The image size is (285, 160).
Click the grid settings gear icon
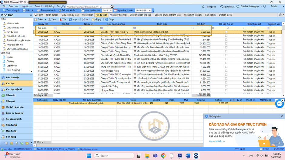(x=280, y=15)
